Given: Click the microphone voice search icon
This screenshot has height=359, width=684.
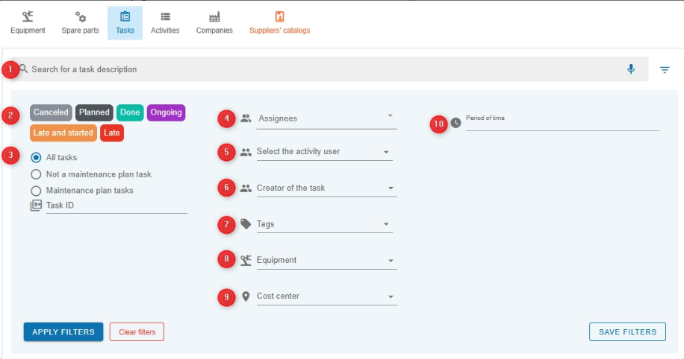Looking at the screenshot, I should [x=631, y=69].
